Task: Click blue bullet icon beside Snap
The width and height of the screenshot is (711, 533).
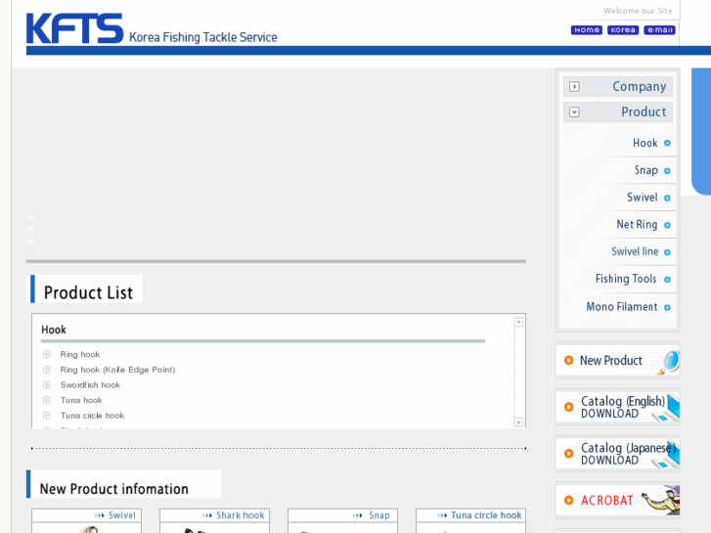Action: pos(667,171)
